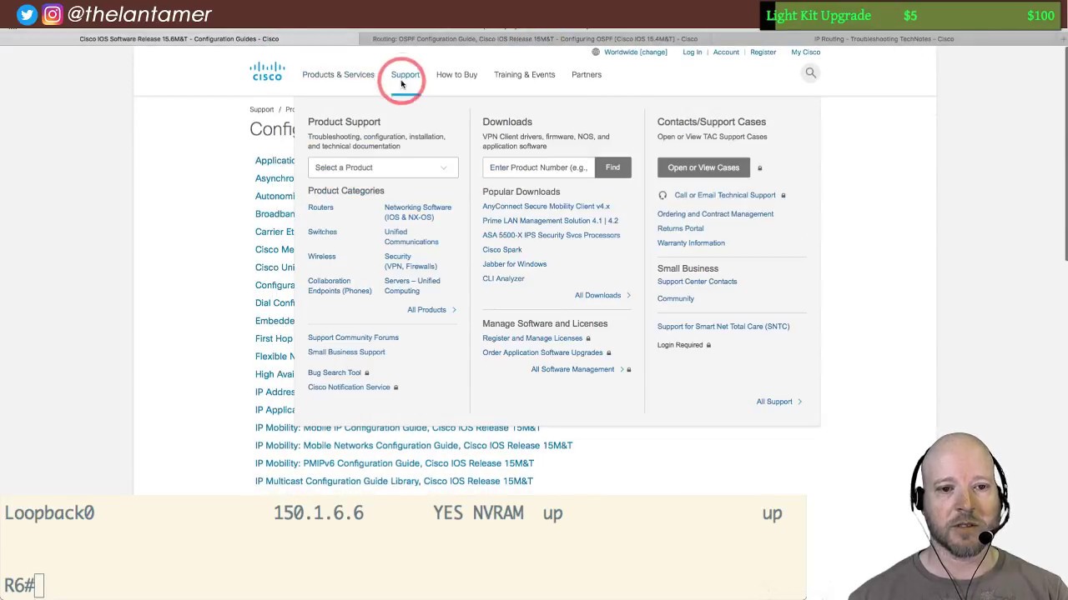Viewport: 1068px width, 600px height.
Task: Open CLI Analyzer link
Action: coord(503,278)
